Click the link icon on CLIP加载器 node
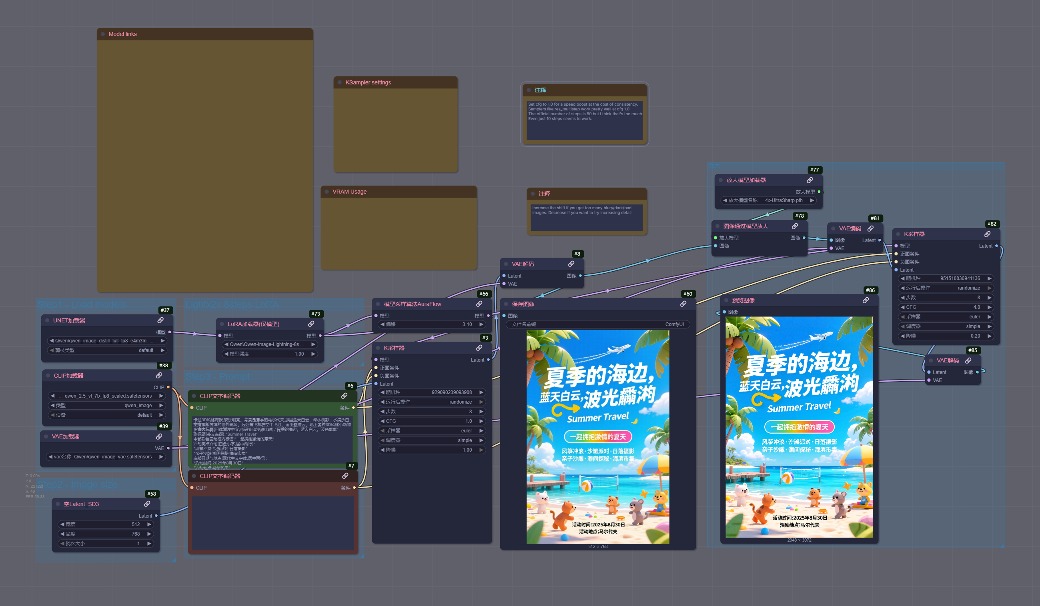The height and width of the screenshot is (606, 1040). (159, 375)
